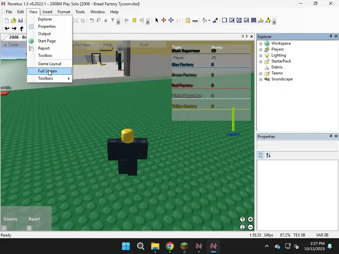This screenshot has height=254, width=339.
Task: Choose Properties in the View menu
Action: pyautogui.click(x=50, y=26)
